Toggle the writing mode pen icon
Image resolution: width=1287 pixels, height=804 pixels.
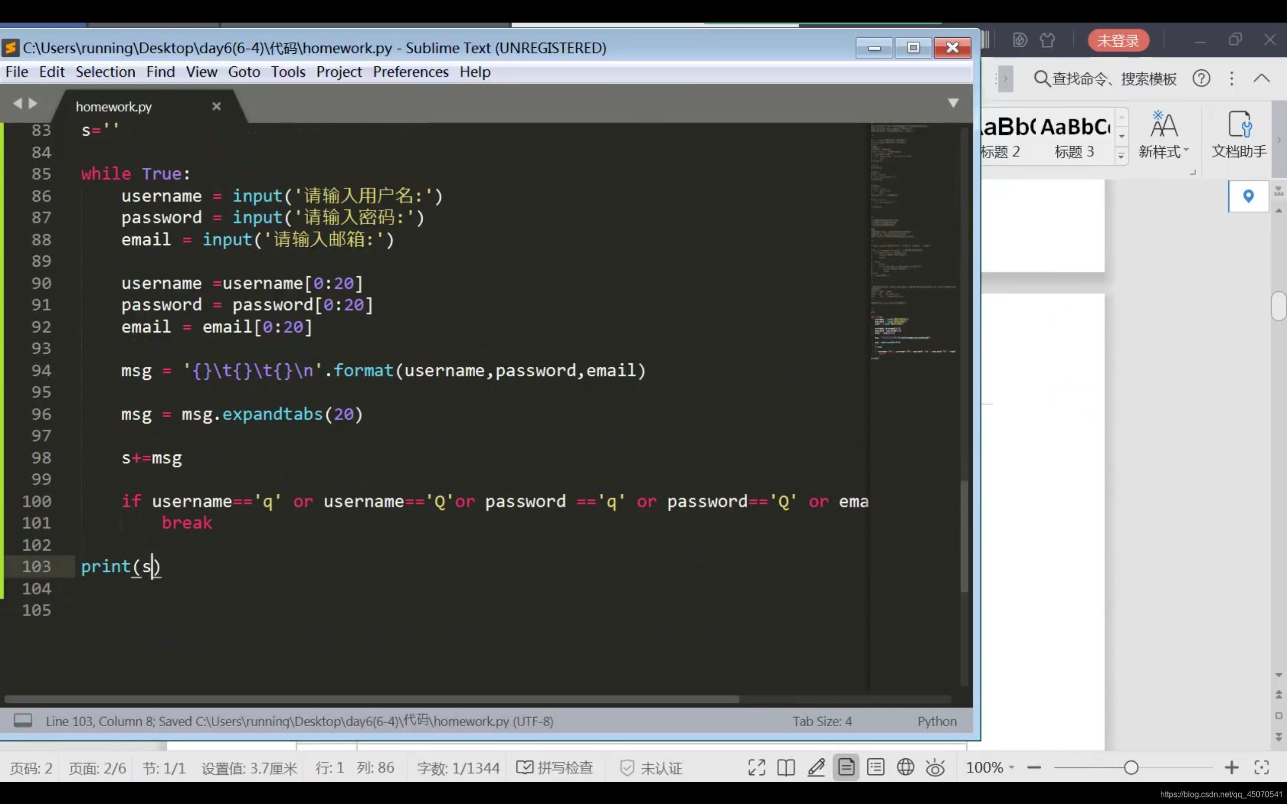816,767
